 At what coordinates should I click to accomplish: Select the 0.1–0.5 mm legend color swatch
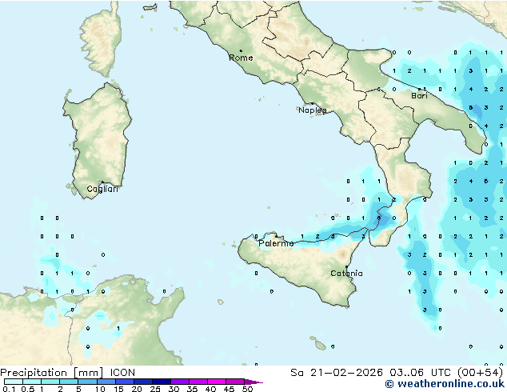pos(14,382)
